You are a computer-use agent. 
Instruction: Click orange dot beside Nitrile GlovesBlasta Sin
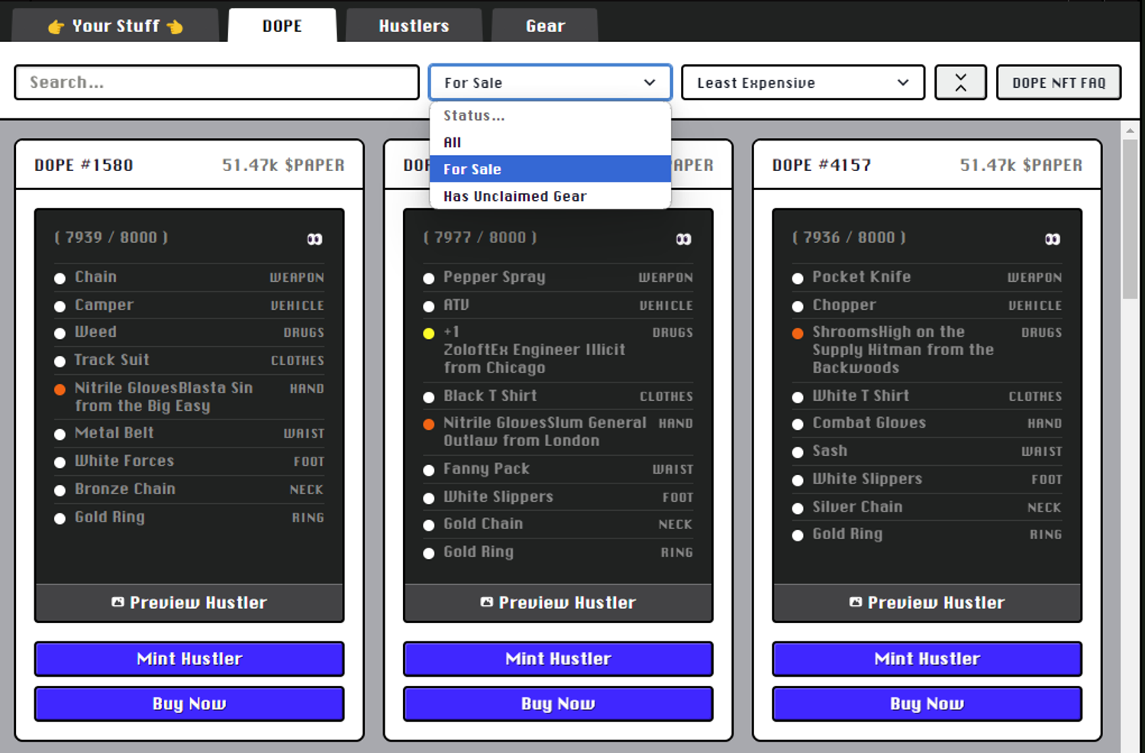(60, 389)
